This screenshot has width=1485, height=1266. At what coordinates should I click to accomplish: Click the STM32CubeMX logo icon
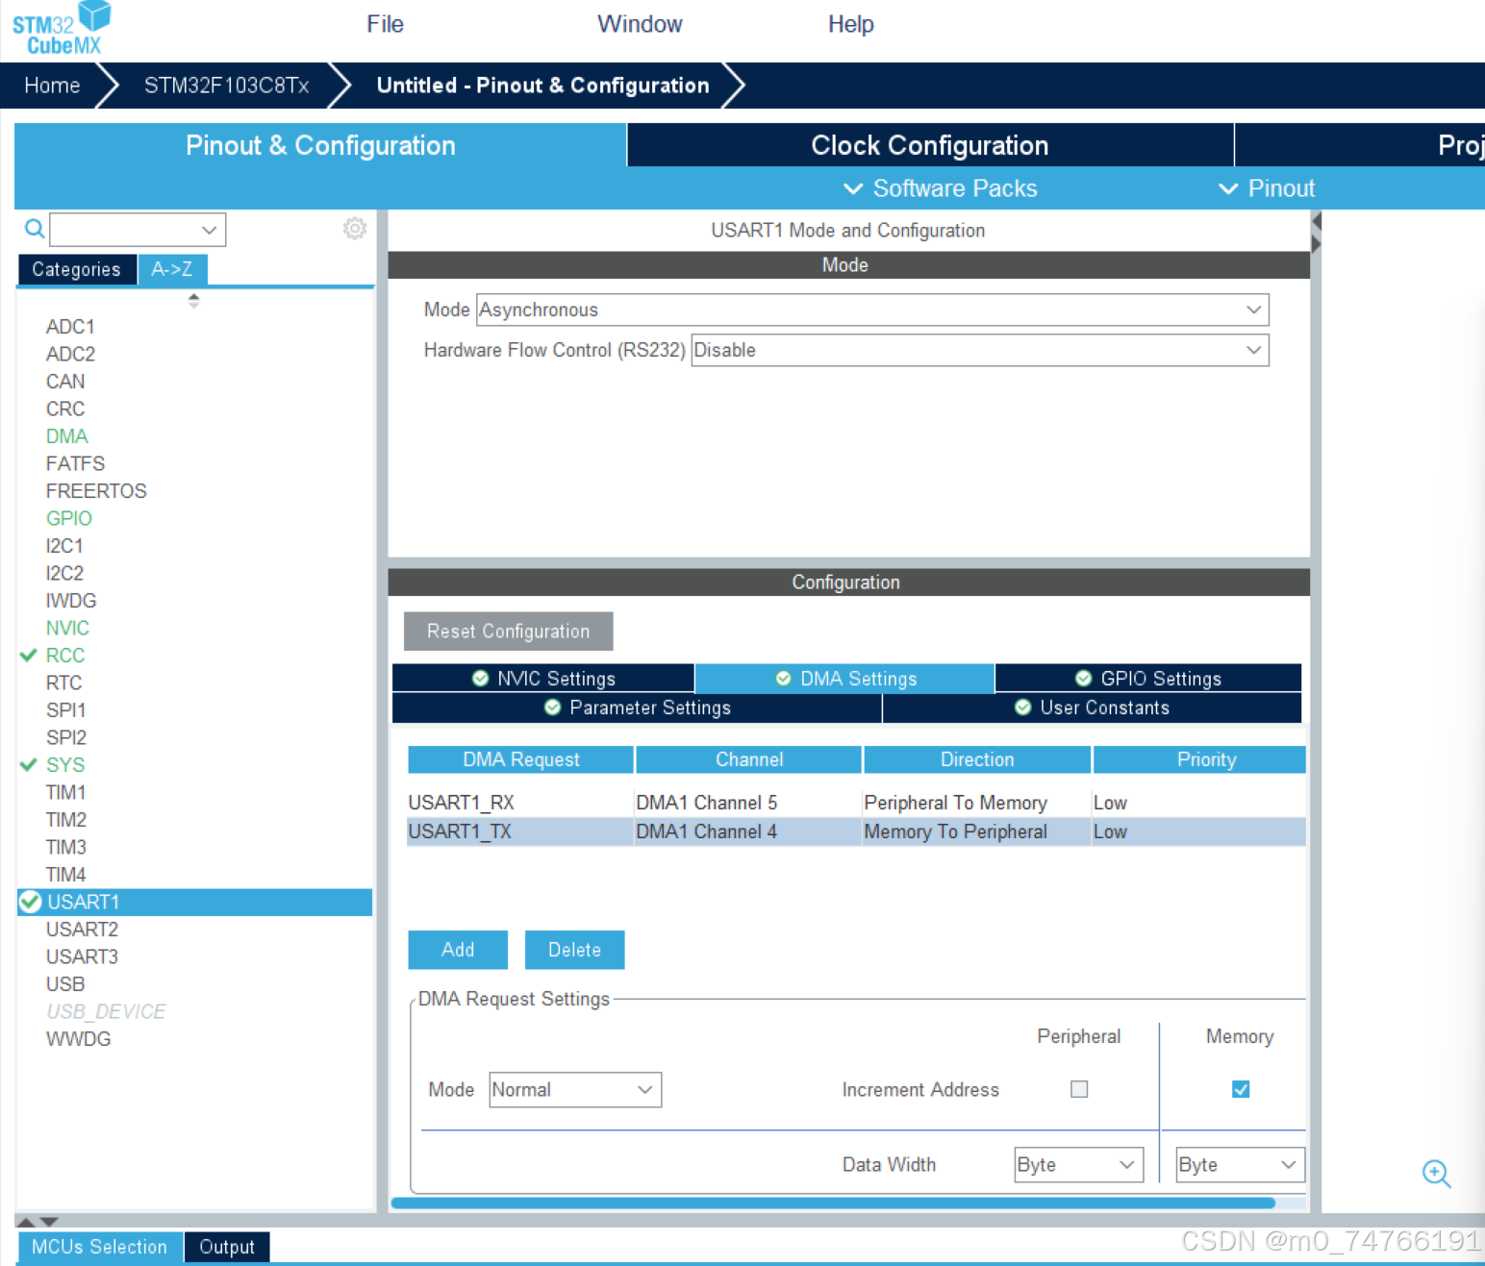click(62, 29)
